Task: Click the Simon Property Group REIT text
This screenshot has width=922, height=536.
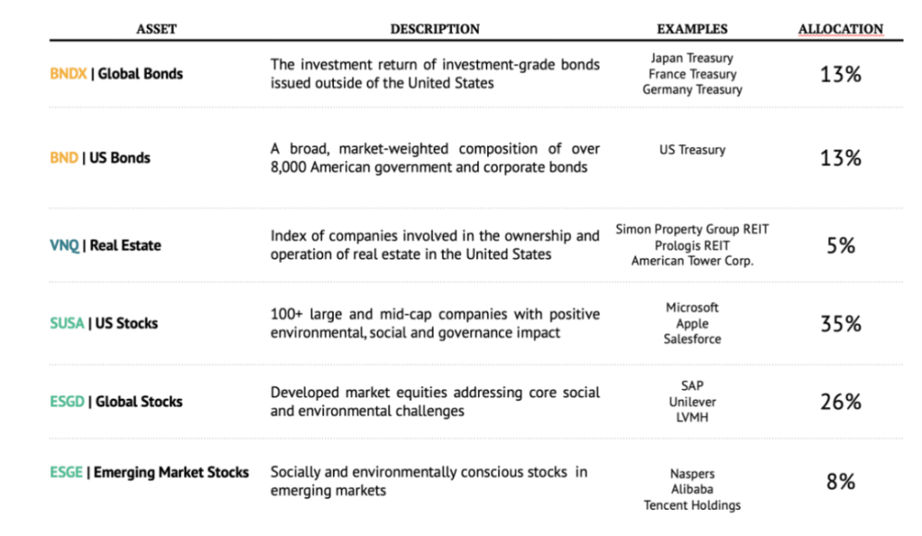Action: [x=691, y=230]
